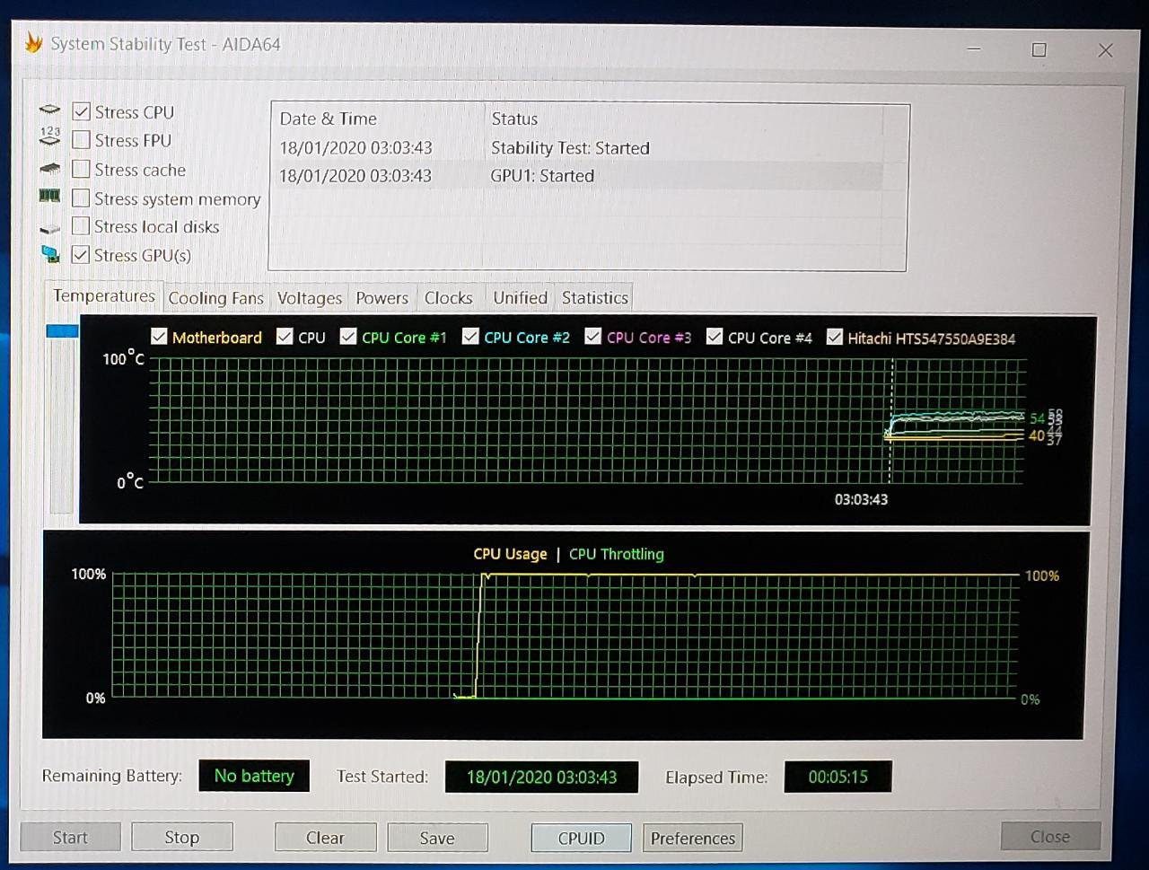1149x870 pixels.
Task: Toggle the Motherboard temperature graph checkbox
Action: coord(159,337)
